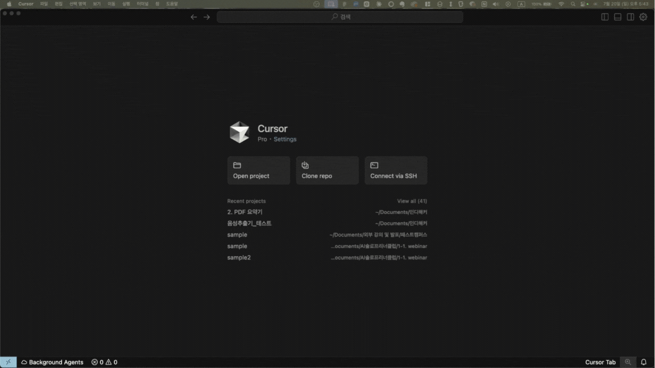Open the 파일 menu
Screen dimensions: 655x368
pyautogui.click(x=44, y=4)
